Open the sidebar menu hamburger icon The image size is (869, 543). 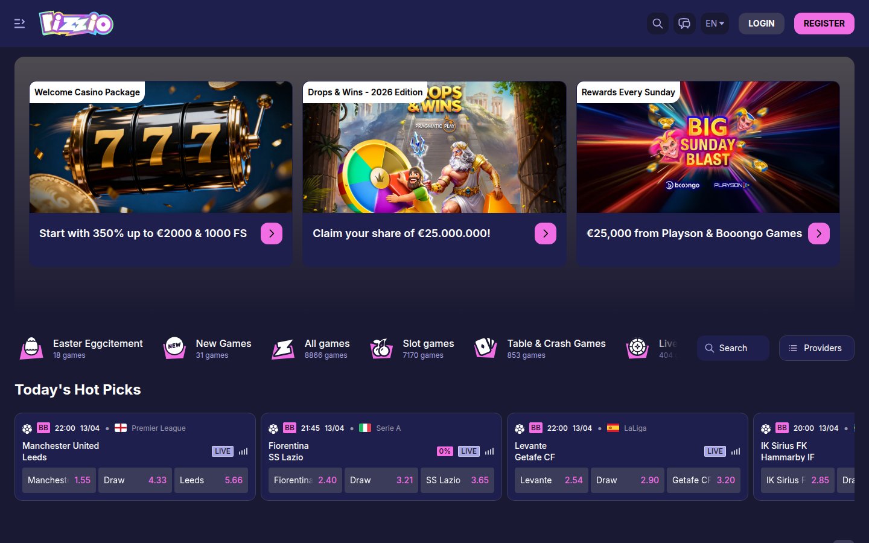click(19, 24)
